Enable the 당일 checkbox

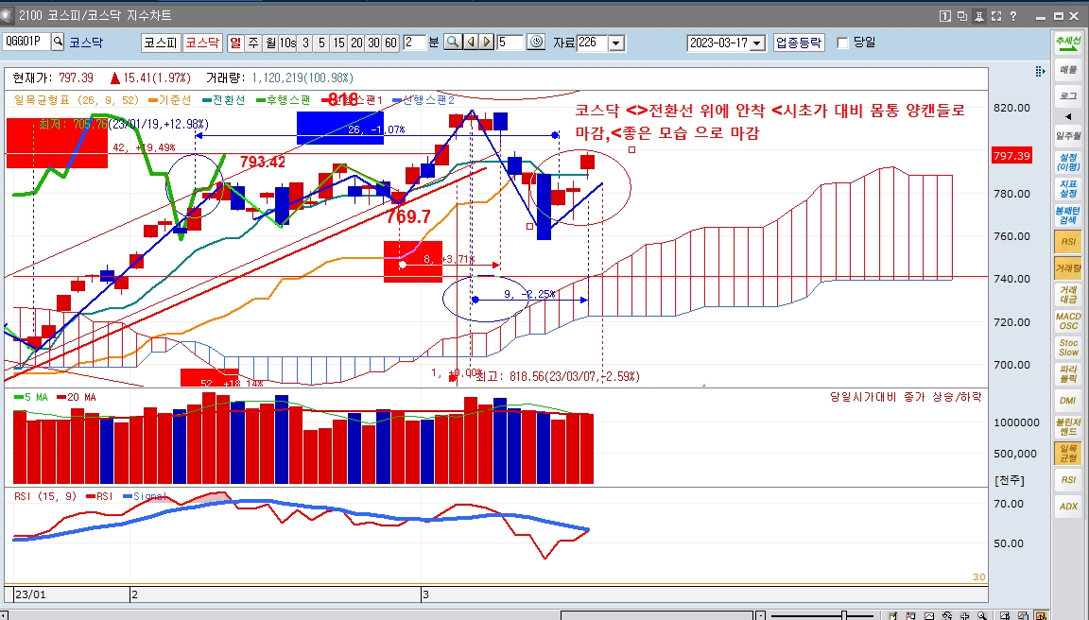[843, 43]
